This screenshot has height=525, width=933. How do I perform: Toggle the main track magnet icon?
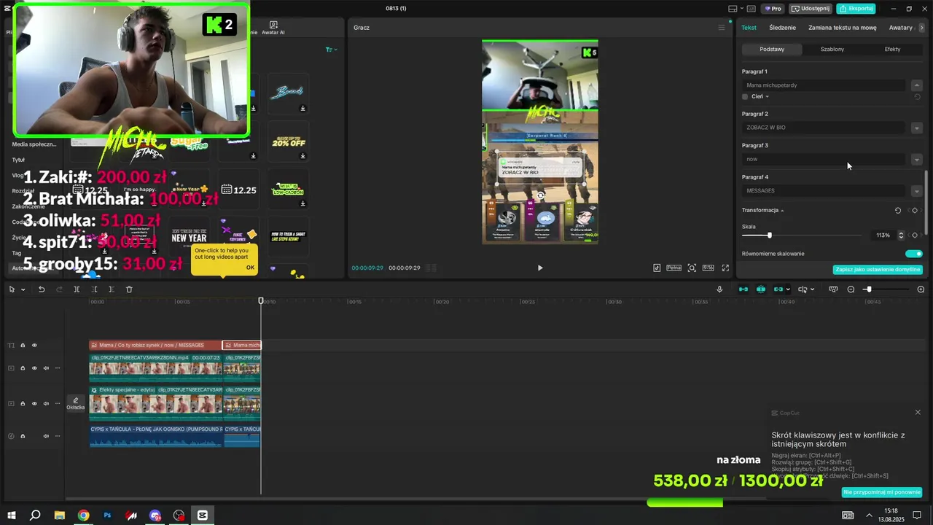pos(743,289)
